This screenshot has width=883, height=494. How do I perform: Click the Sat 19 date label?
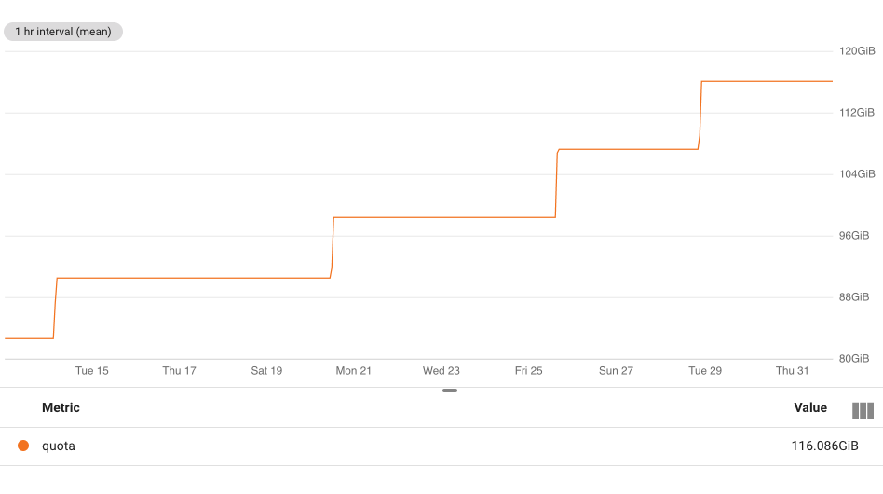[x=266, y=371]
